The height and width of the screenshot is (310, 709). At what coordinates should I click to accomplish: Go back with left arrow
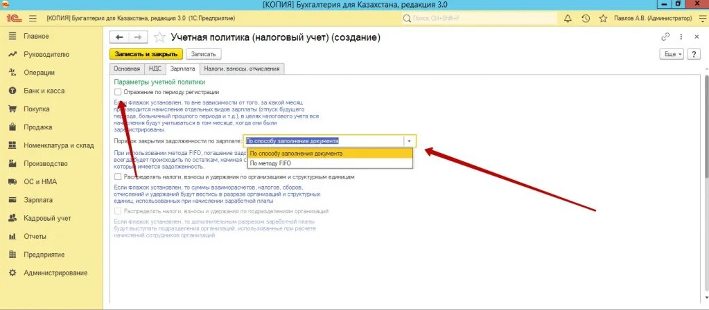pyautogui.click(x=119, y=37)
